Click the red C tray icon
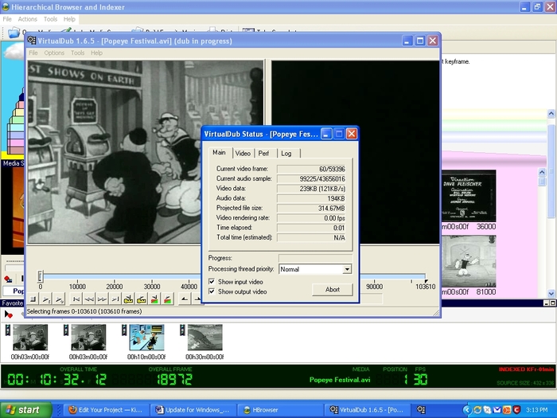This screenshot has width=557, height=418. click(x=516, y=410)
